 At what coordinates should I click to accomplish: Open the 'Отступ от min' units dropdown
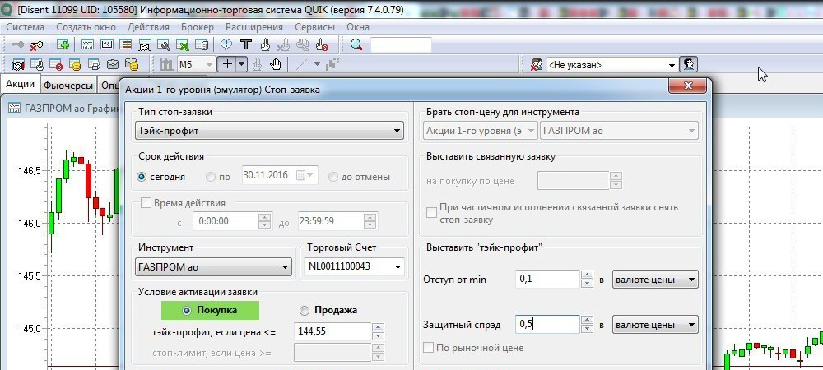655,280
